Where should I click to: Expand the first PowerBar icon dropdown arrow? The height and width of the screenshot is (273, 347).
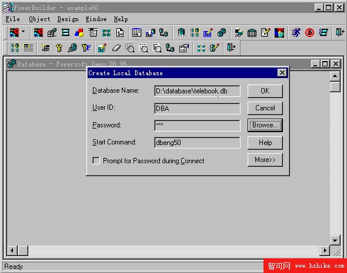click(24, 32)
